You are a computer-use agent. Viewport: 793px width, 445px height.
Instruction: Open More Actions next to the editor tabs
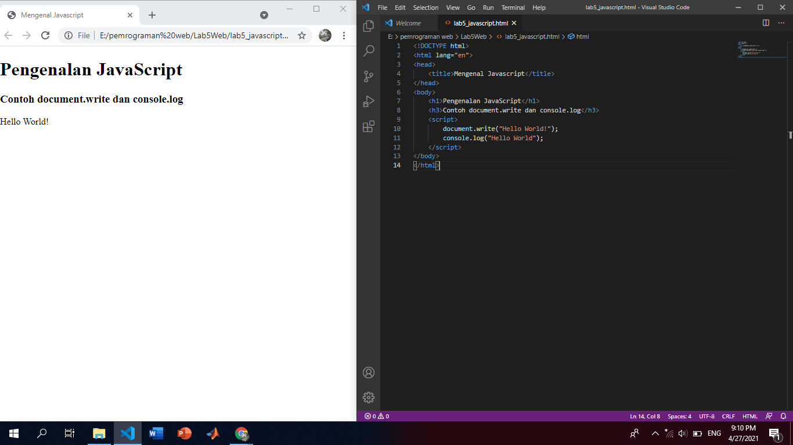pos(781,23)
